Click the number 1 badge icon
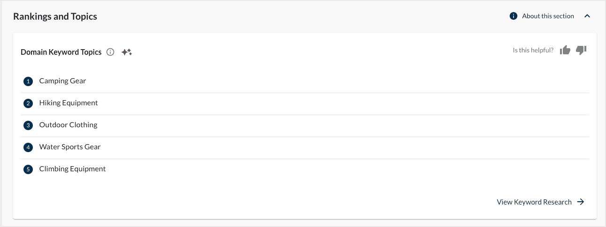Image resolution: width=606 pixels, height=227 pixels. point(28,81)
